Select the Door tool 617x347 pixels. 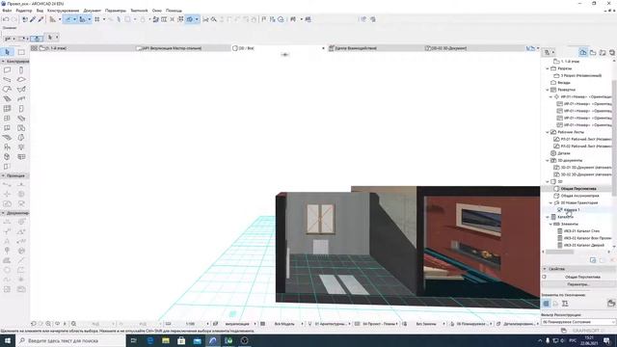(21, 109)
